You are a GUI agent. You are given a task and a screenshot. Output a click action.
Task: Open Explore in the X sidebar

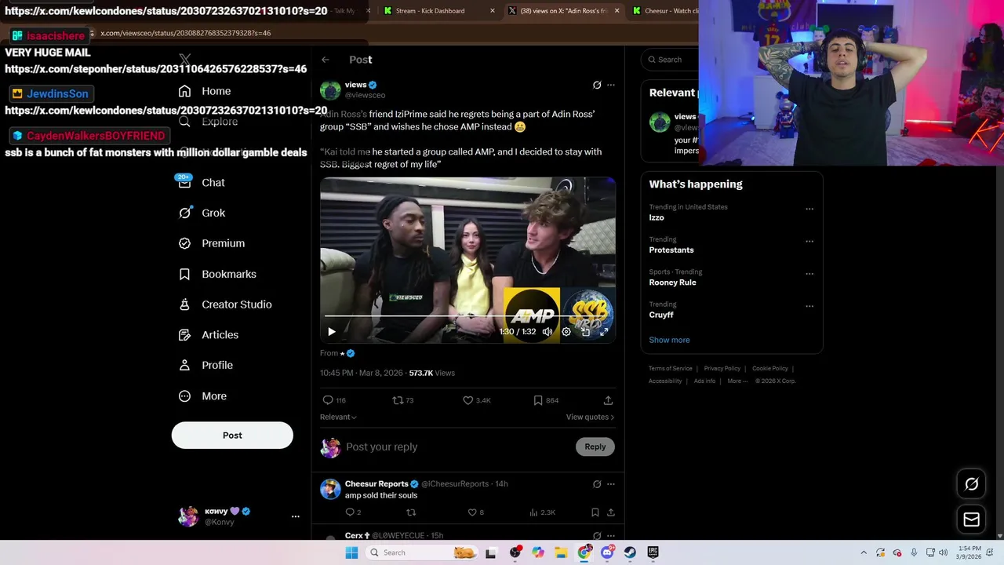[x=208, y=122]
